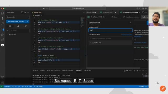Click the Save request button
Screen dimensions: 168x94
tap(114, 17)
